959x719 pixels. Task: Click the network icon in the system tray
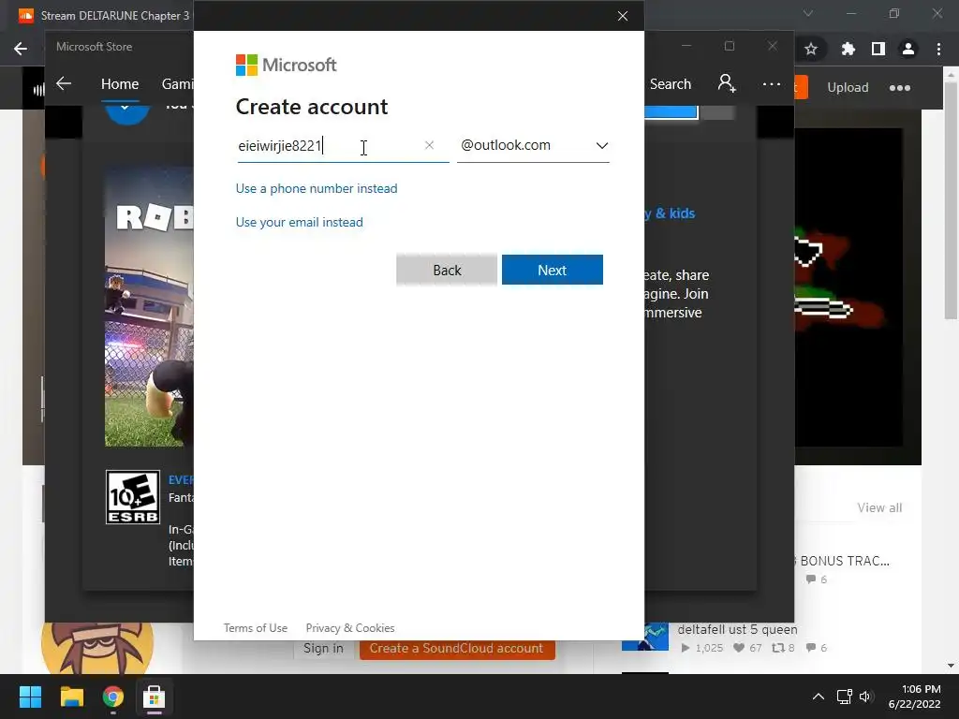[845, 697]
